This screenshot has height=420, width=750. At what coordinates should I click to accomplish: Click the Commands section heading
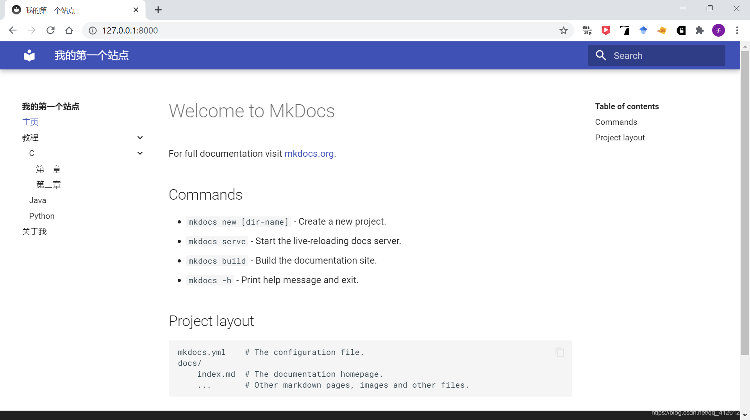pos(205,195)
